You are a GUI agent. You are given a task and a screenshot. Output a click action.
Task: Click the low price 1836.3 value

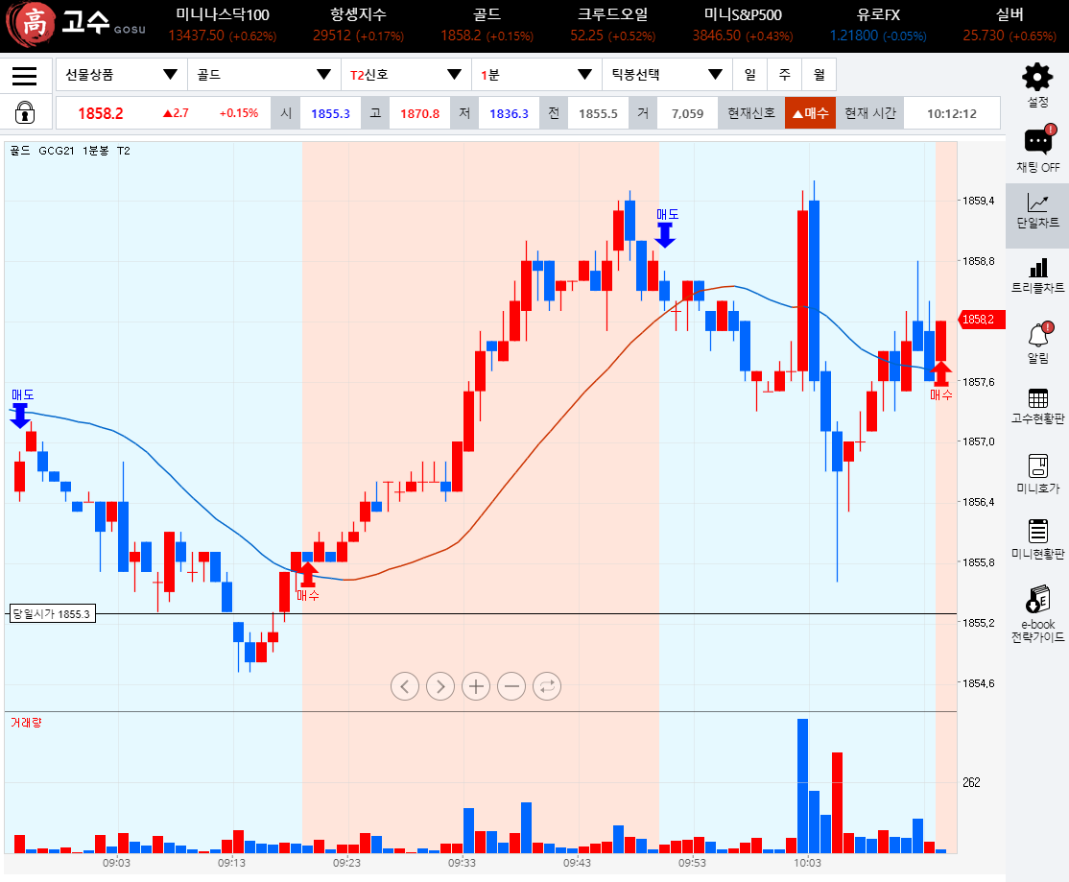(x=509, y=113)
